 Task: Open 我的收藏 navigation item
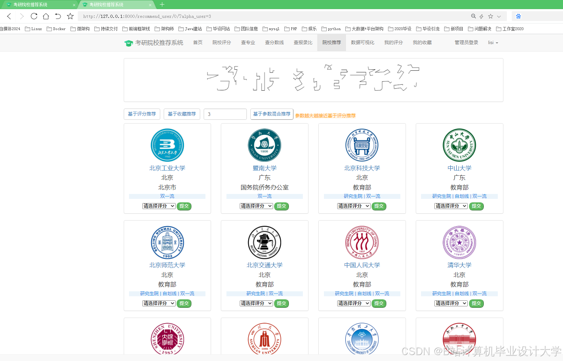pyautogui.click(x=422, y=42)
